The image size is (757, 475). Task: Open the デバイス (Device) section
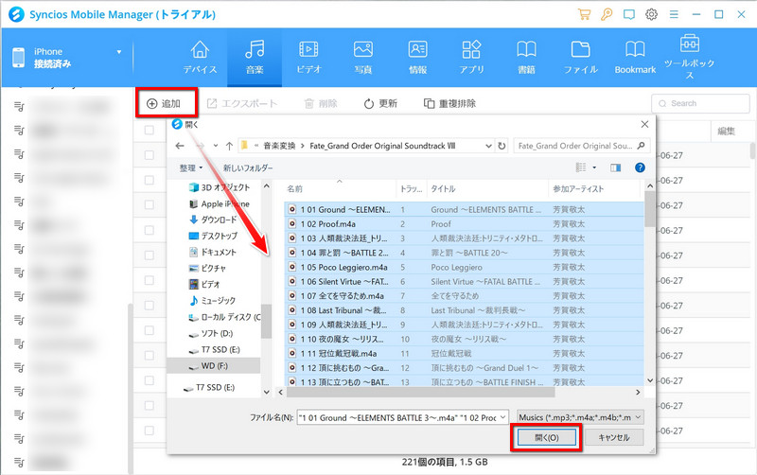coord(200,58)
